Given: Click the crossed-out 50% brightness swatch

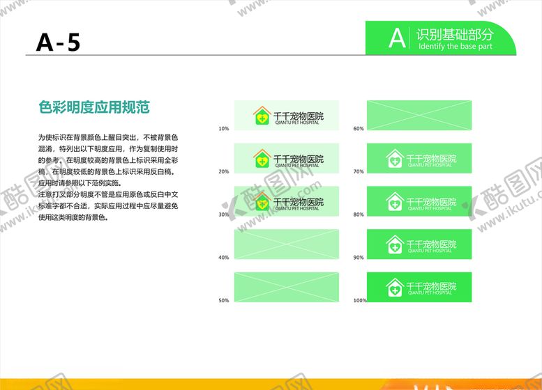Looking at the screenshot, I should click(x=287, y=287).
